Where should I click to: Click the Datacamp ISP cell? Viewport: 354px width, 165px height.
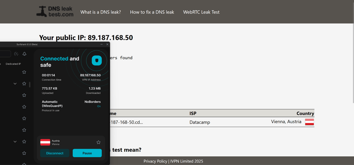click(200, 123)
